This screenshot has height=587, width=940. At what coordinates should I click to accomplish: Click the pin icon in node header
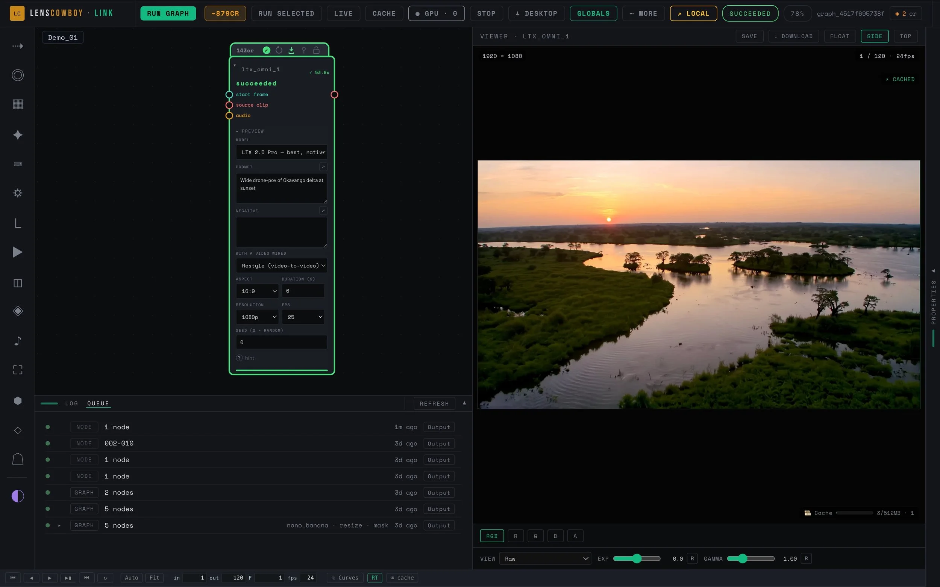pyautogui.click(x=304, y=50)
